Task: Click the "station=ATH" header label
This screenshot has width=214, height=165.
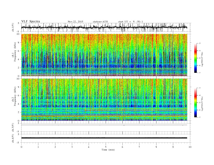Action: coord(100,22)
